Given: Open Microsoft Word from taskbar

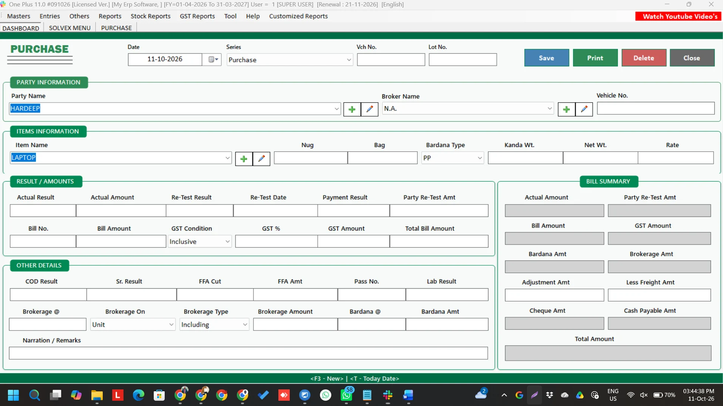Looking at the screenshot, I should [x=408, y=395].
